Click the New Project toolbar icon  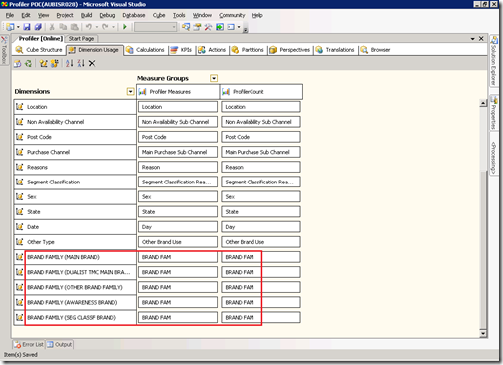[10, 27]
